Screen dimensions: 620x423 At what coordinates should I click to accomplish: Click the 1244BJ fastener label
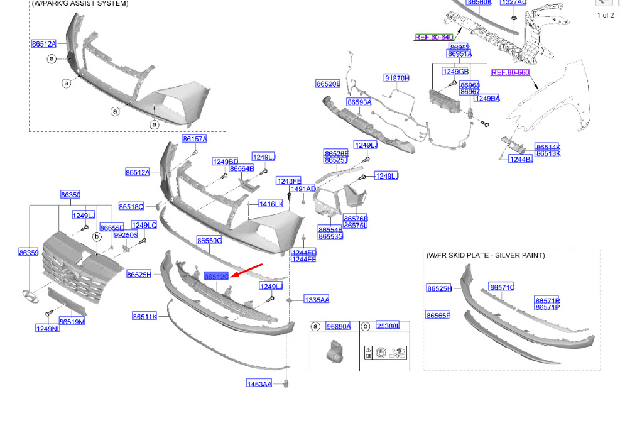point(521,159)
